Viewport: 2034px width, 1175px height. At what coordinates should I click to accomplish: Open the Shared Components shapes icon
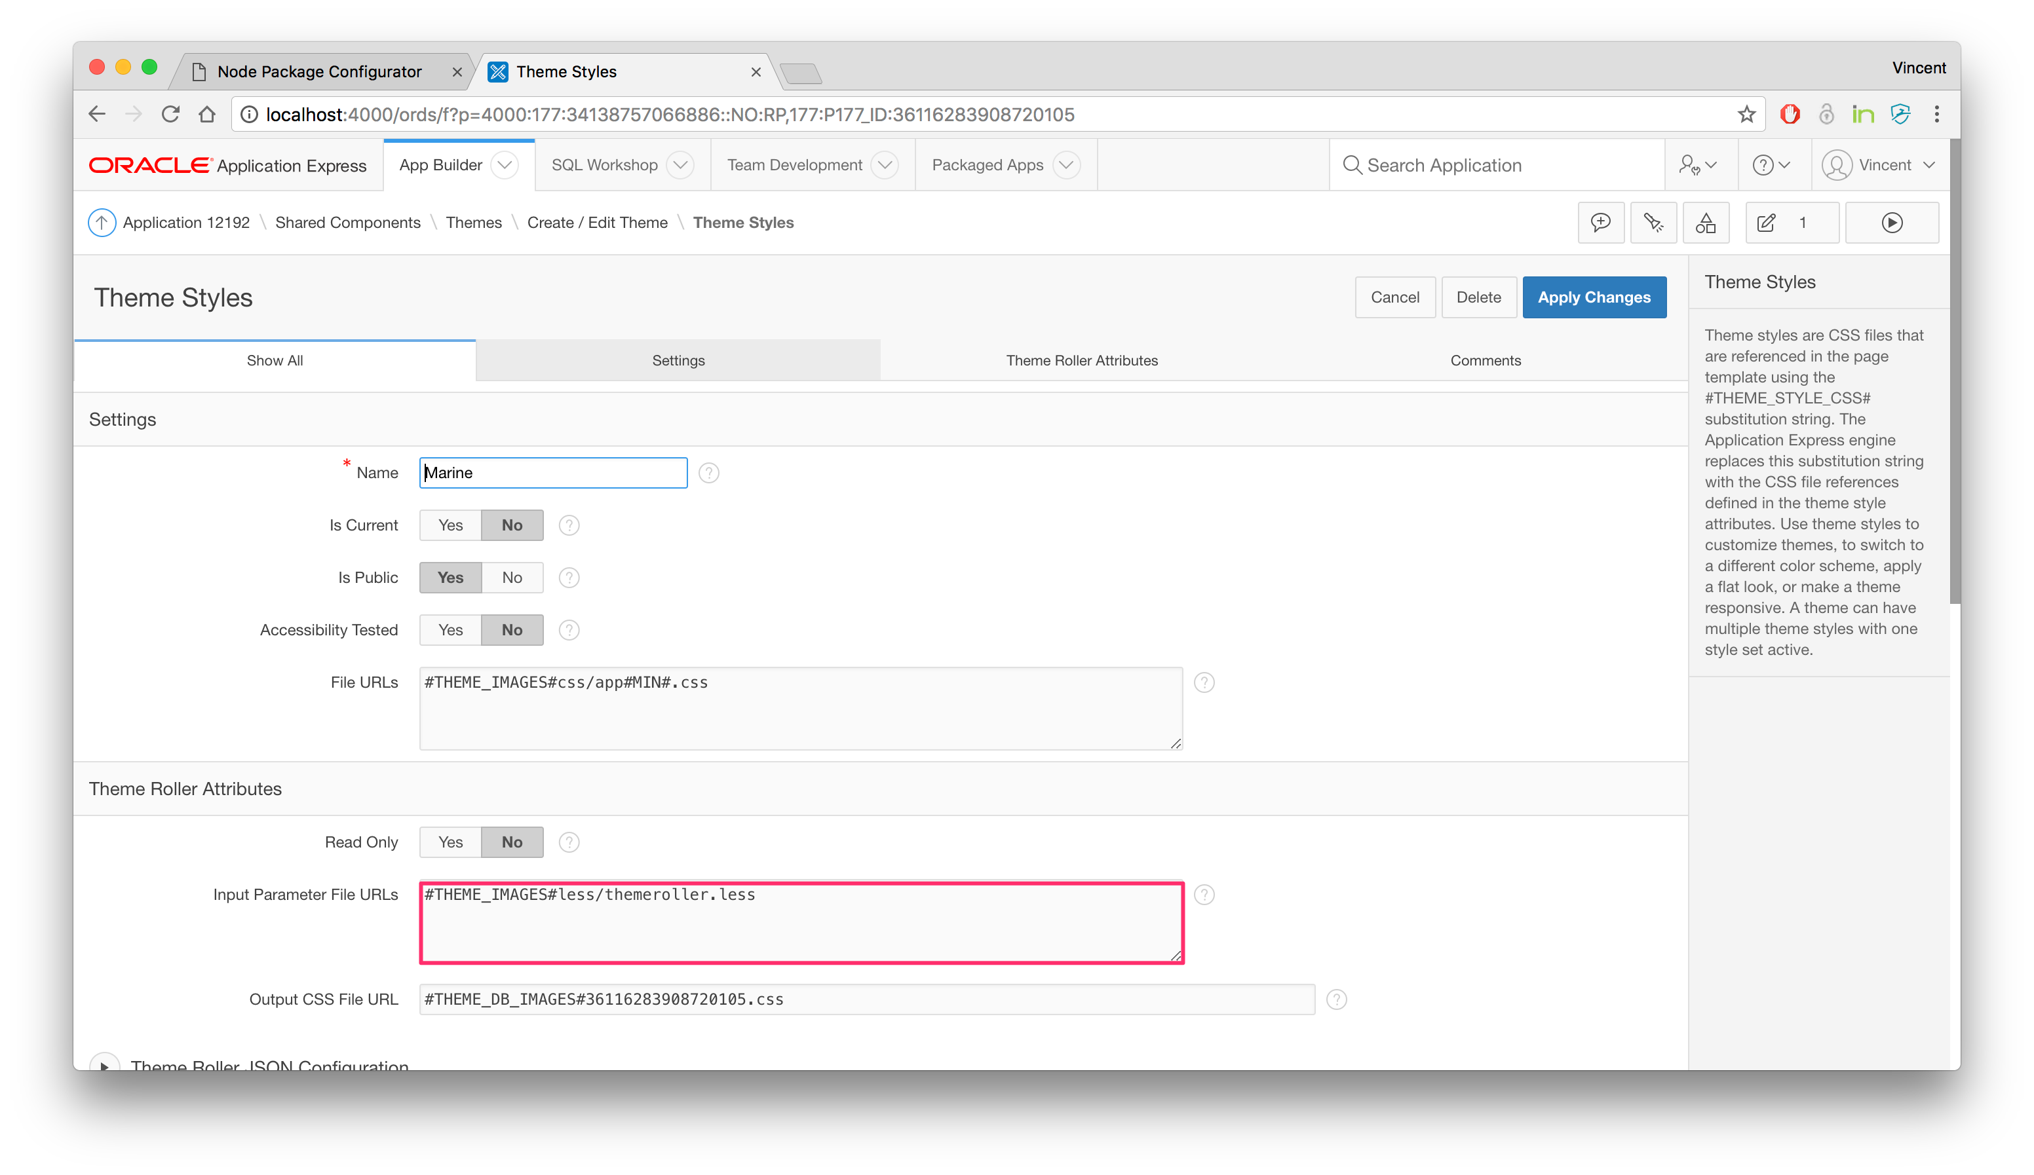pos(1706,222)
